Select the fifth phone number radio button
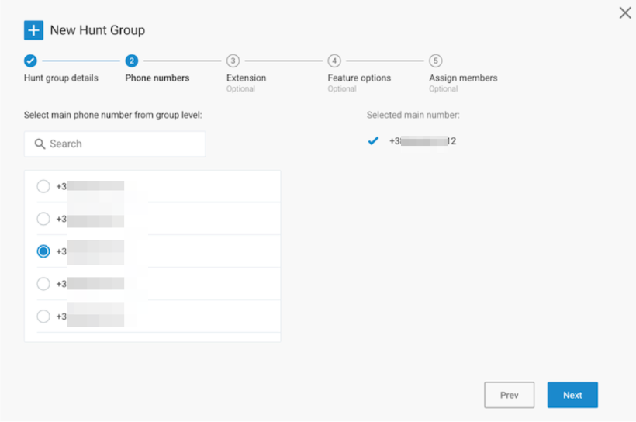 [43, 316]
